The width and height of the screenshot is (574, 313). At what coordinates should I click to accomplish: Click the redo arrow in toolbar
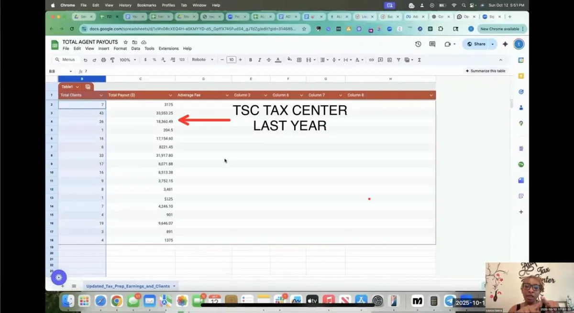[x=95, y=60]
